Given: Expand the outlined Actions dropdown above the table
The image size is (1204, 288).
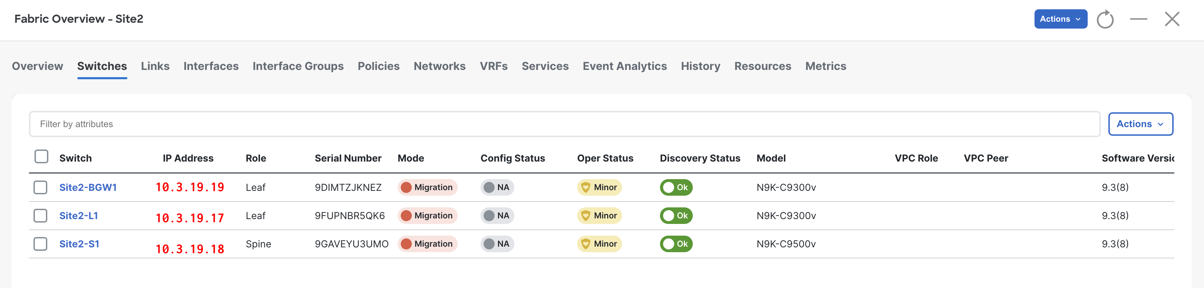Looking at the screenshot, I should (1140, 124).
